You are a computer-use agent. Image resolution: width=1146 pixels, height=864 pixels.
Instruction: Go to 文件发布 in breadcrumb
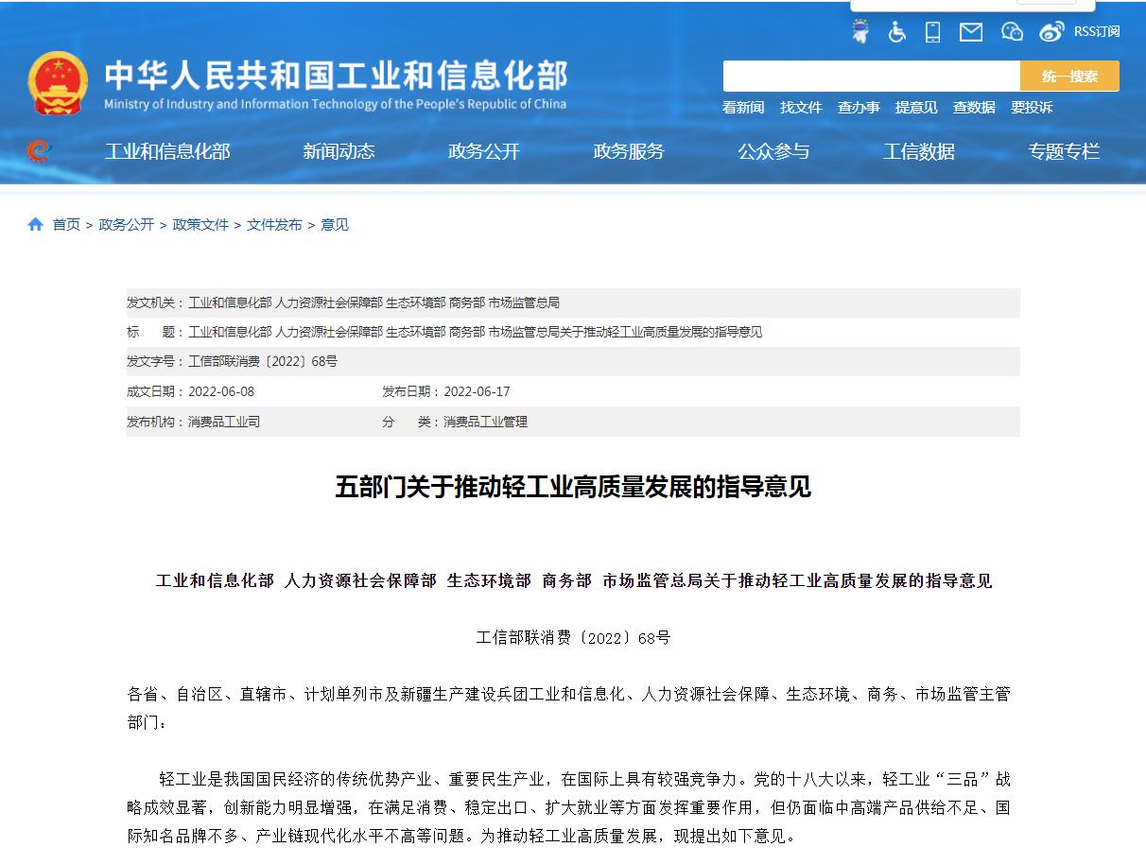pyautogui.click(x=274, y=224)
